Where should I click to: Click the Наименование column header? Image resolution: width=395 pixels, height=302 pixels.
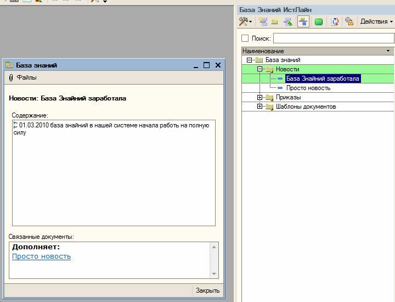tap(318, 51)
